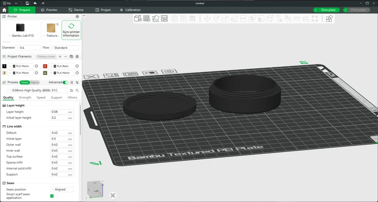
Task: Open printer settings gear icon
Action: (77, 16)
